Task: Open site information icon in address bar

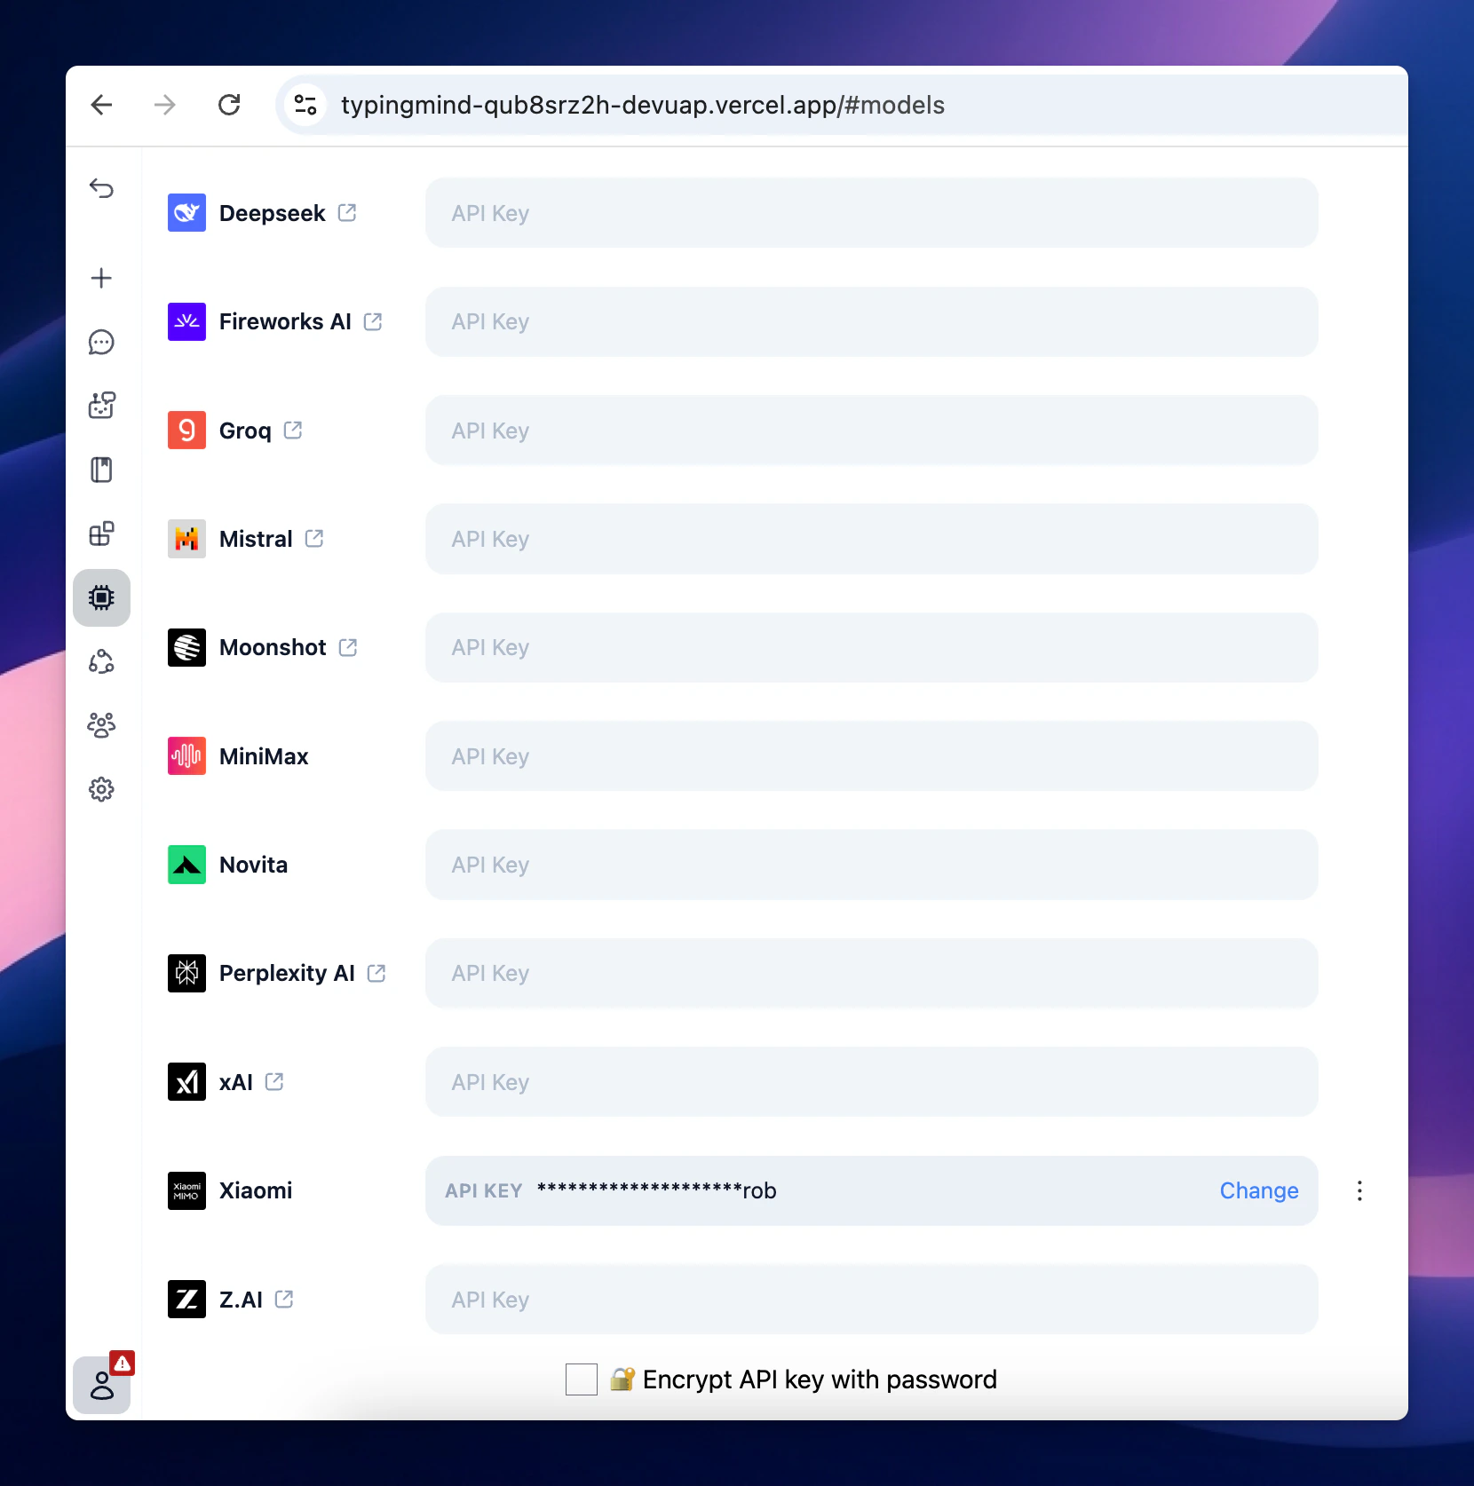Action: click(305, 105)
